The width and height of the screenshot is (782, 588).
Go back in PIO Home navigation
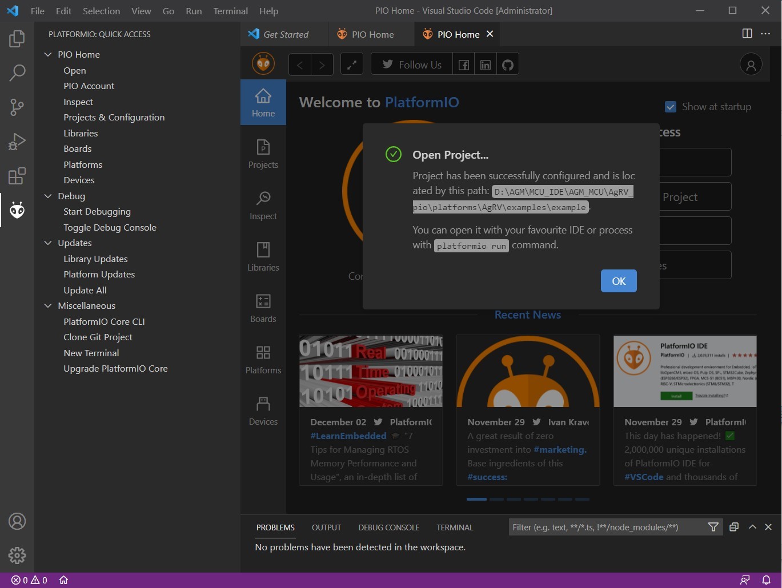[x=300, y=65]
